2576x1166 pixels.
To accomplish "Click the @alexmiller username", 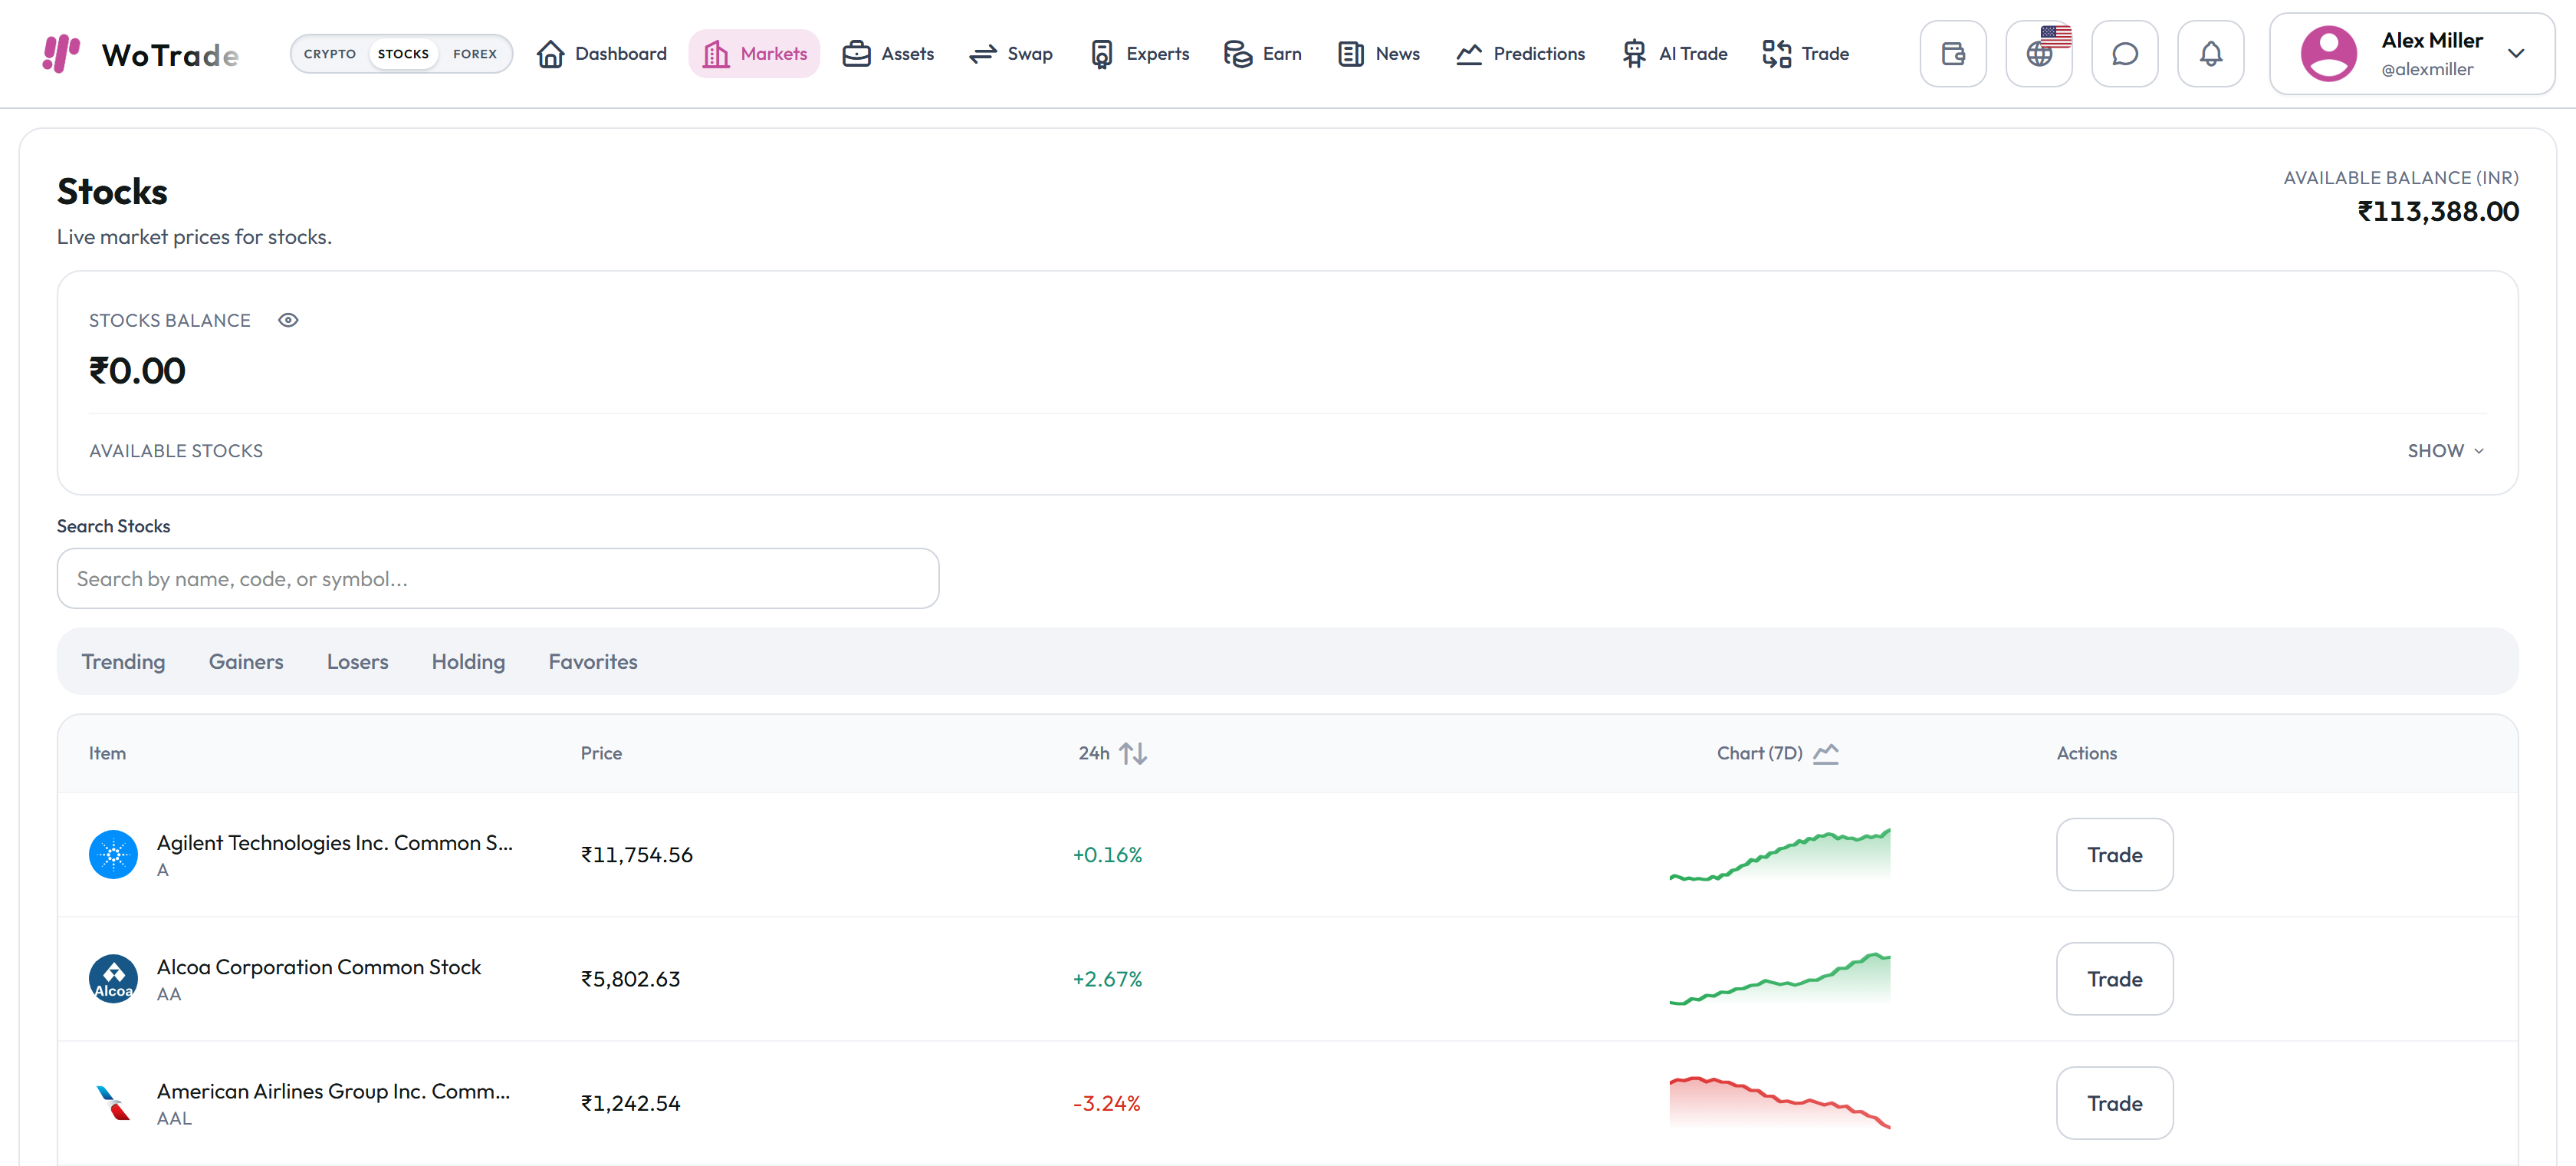I will (x=2427, y=69).
